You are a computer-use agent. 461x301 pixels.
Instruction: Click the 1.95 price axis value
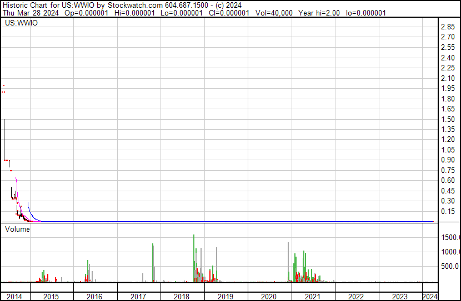448,88
